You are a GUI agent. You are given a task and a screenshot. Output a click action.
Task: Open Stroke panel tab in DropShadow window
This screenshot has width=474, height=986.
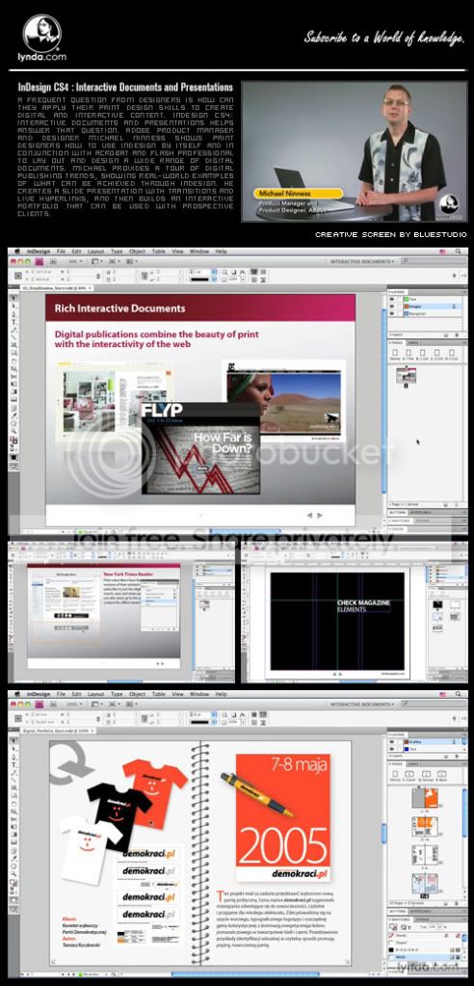pyautogui.click(x=423, y=520)
